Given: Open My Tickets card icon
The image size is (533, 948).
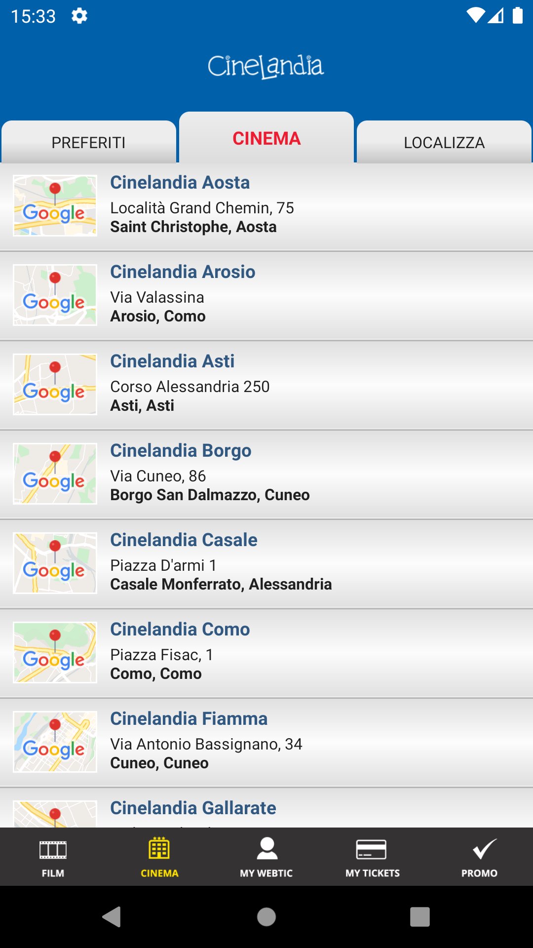Looking at the screenshot, I should [x=372, y=849].
